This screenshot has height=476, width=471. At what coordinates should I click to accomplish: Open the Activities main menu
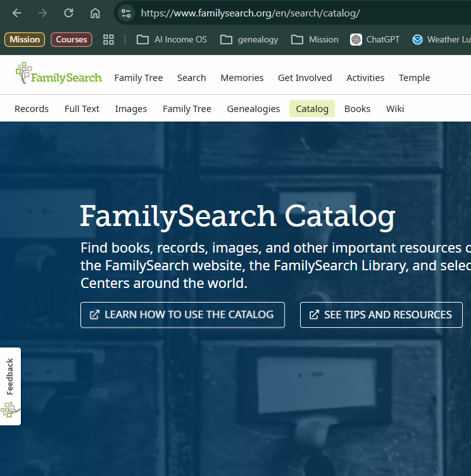(365, 78)
